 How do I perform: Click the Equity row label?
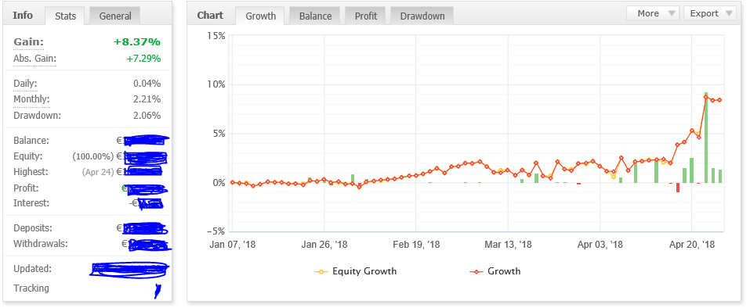pos(28,156)
